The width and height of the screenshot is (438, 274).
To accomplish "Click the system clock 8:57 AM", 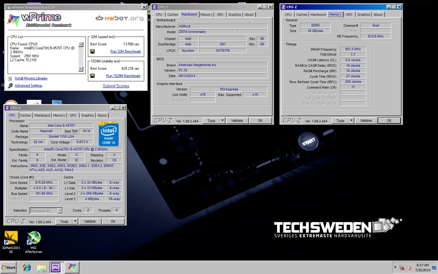I will 422,265.
